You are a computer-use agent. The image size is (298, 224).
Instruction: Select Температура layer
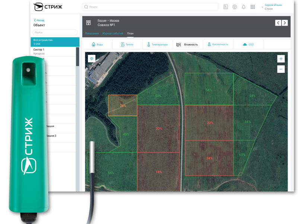click(158, 44)
